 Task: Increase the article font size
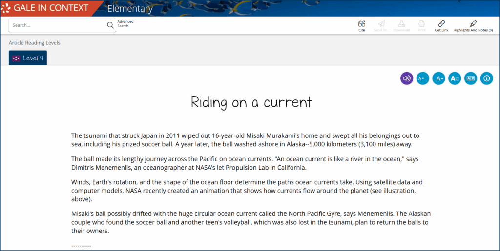point(438,78)
